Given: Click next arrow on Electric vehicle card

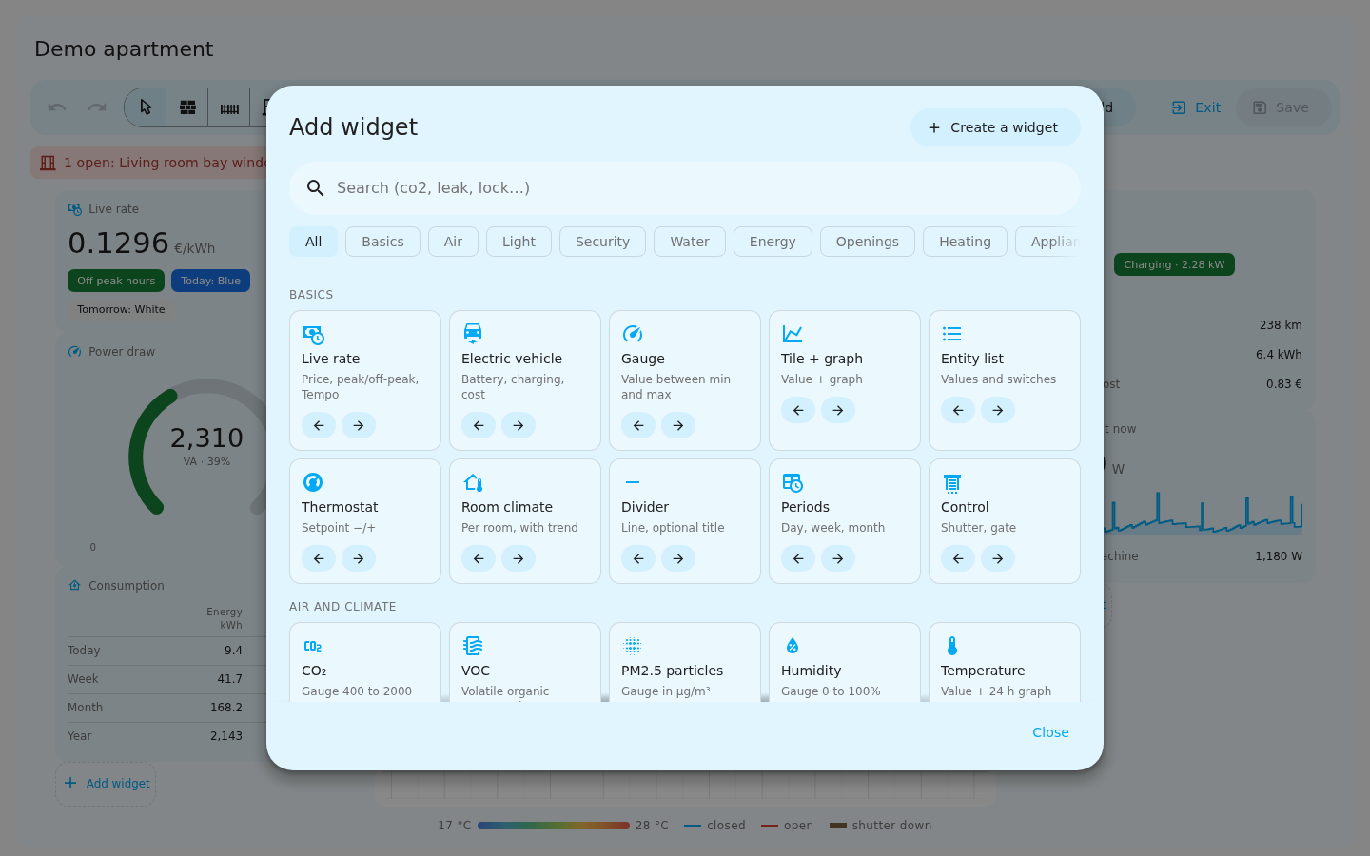Looking at the screenshot, I should pyautogui.click(x=519, y=425).
